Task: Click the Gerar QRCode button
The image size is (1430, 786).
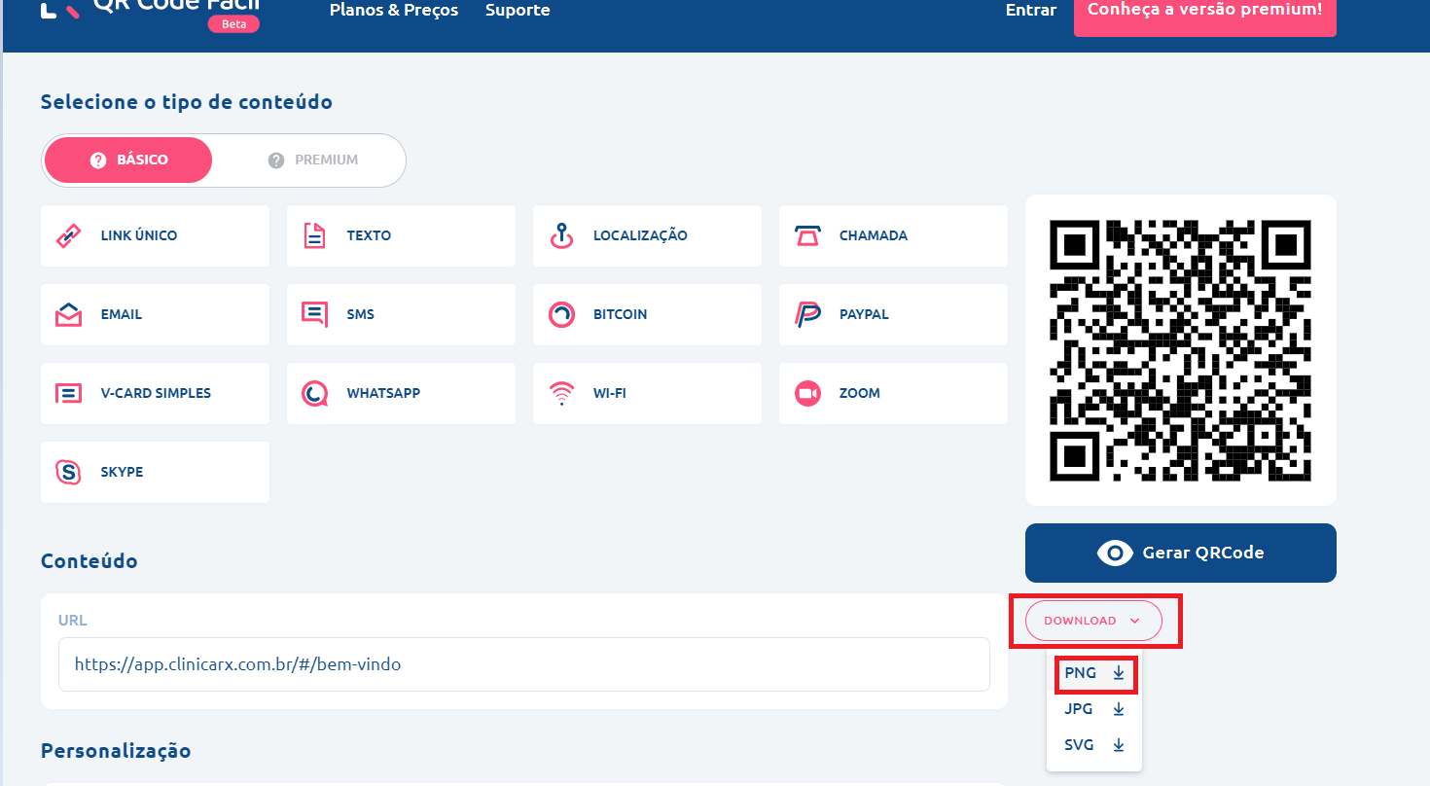Action: pyautogui.click(x=1180, y=553)
